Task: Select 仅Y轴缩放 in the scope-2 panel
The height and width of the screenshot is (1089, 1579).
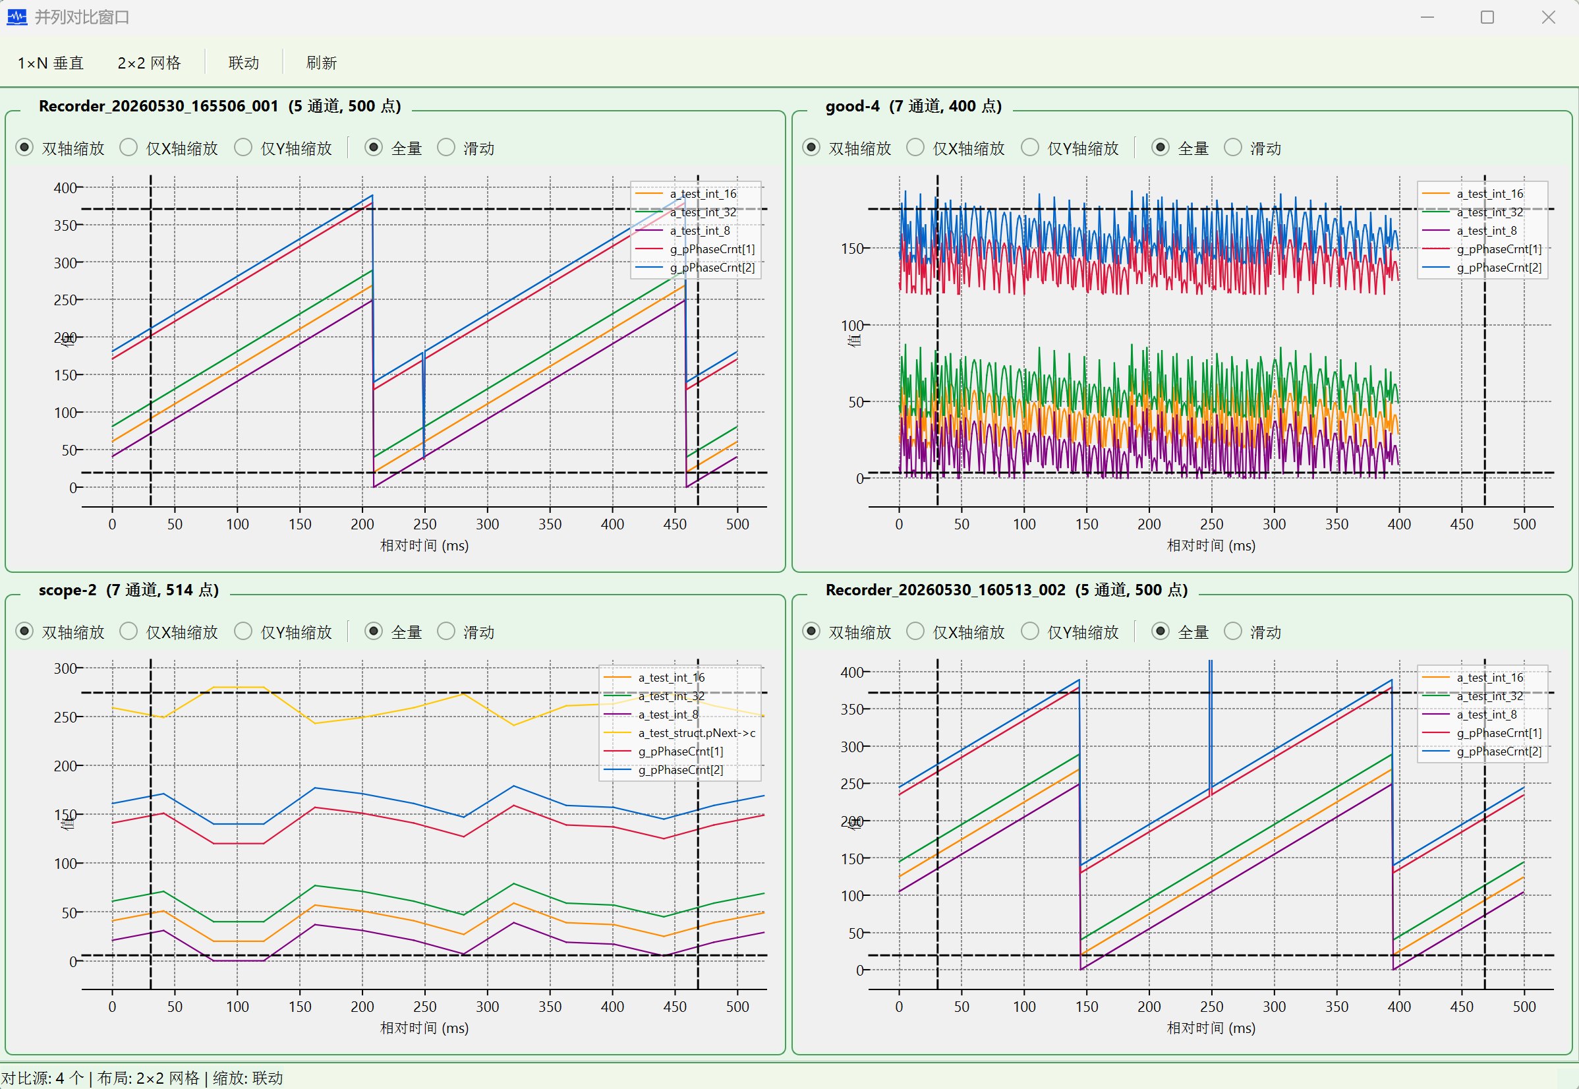Action: (x=283, y=632)
